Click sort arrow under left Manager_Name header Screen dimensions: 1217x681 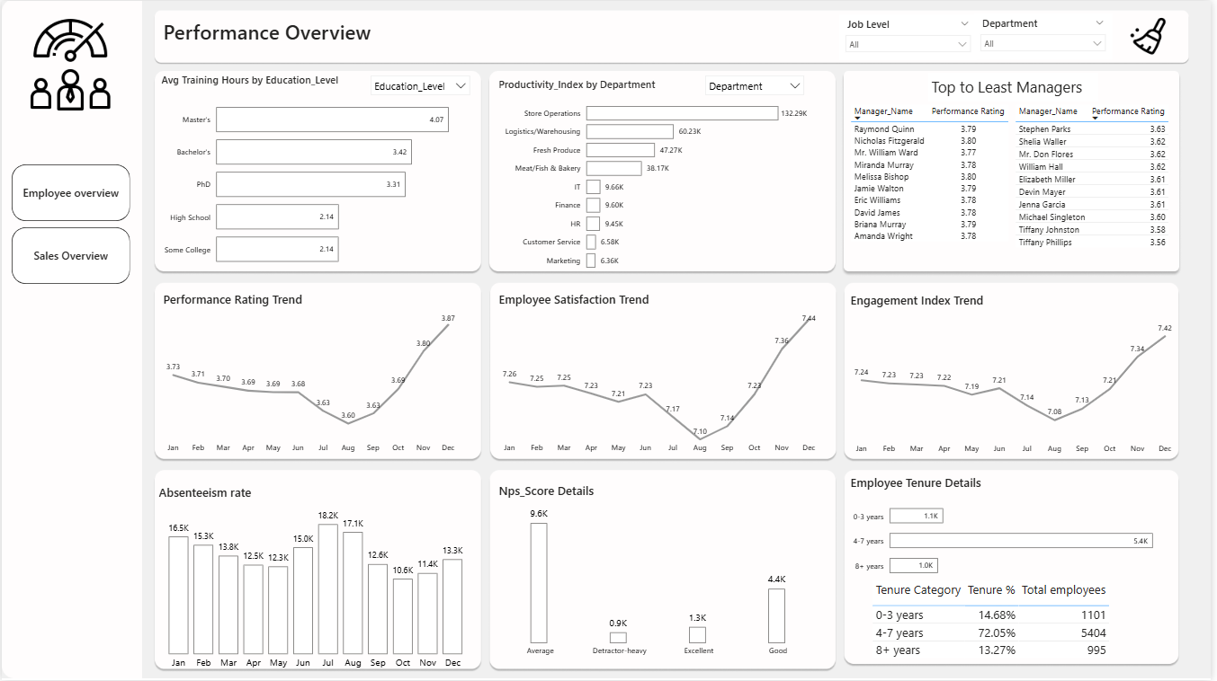pos(857,119)
